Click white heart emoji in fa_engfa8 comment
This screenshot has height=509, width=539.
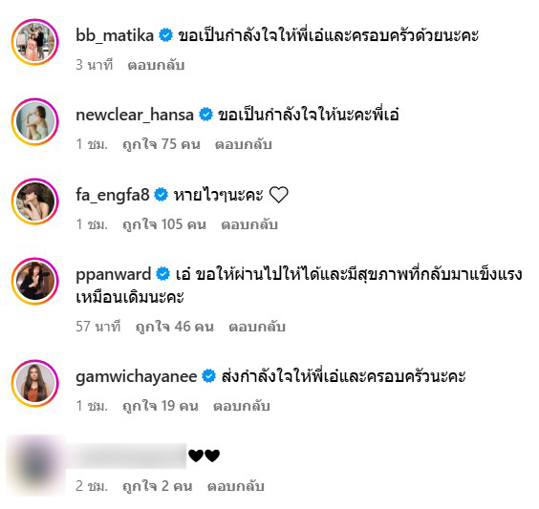click(278, 195)
